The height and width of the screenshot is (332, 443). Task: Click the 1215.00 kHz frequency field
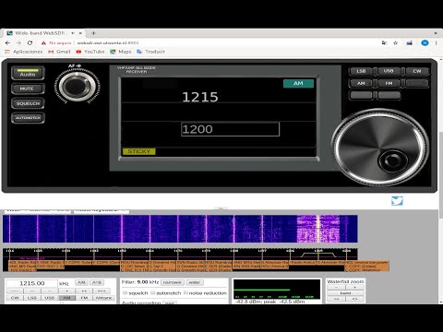[x=31, y=283]
